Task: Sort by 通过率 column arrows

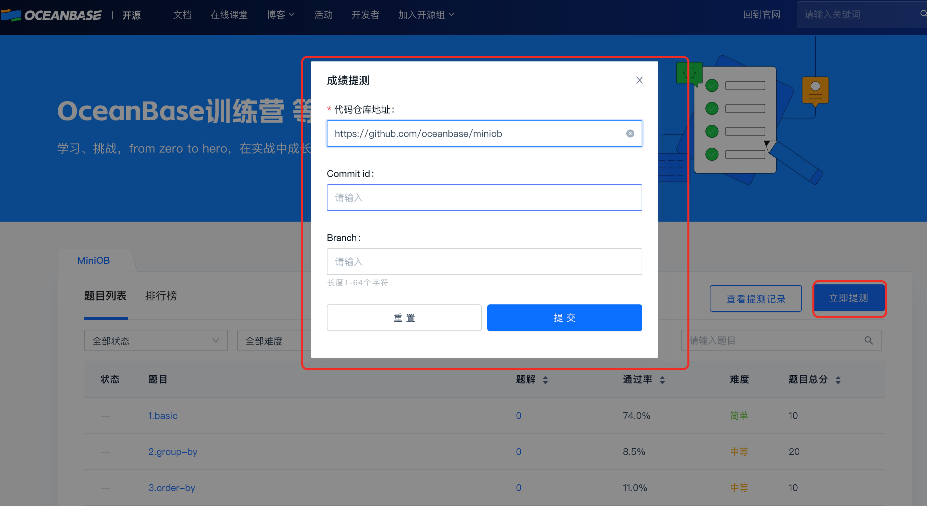Action: tap(662, 380)
